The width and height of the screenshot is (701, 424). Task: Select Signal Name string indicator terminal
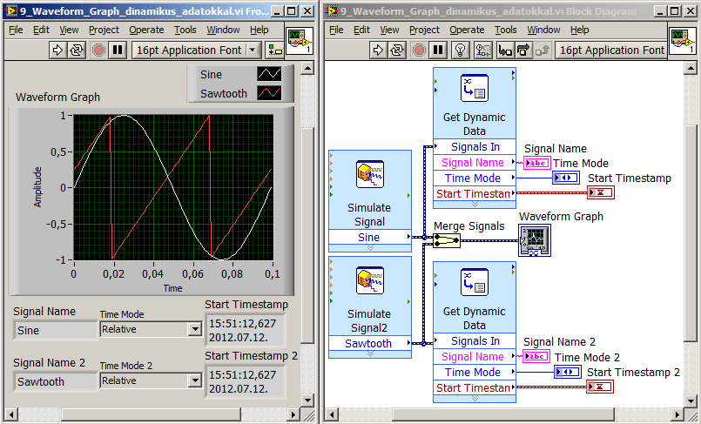[536, 163]
